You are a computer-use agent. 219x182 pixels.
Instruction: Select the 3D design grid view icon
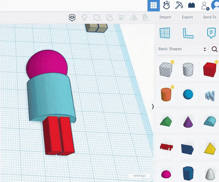(x=154, y=6)
